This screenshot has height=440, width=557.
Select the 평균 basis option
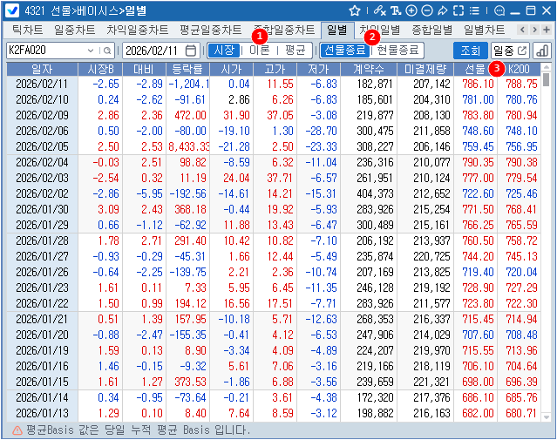(x=295, y=51)
